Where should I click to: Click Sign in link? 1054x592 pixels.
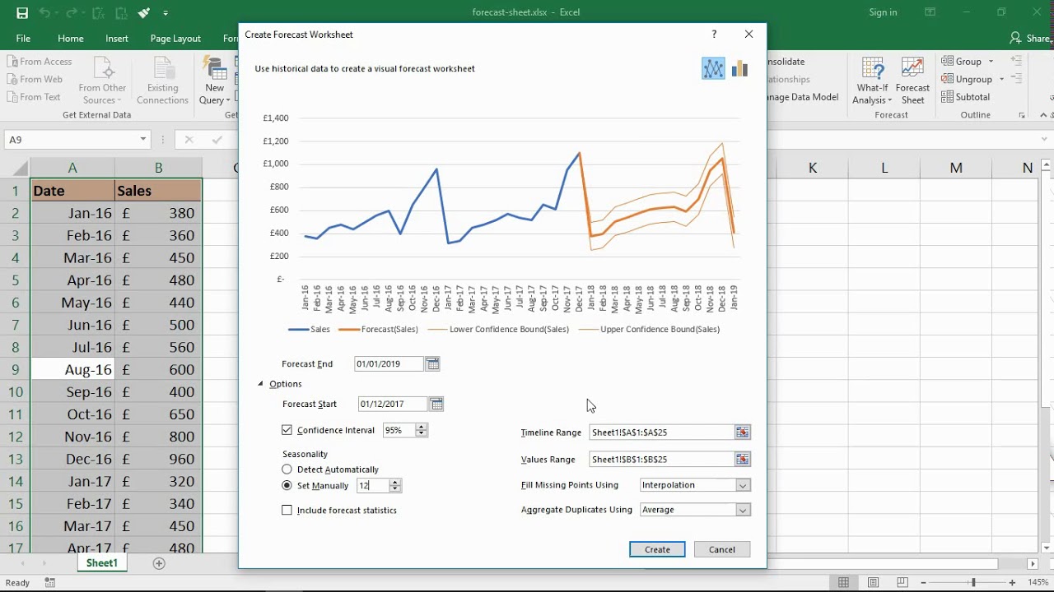coord(883,12)
